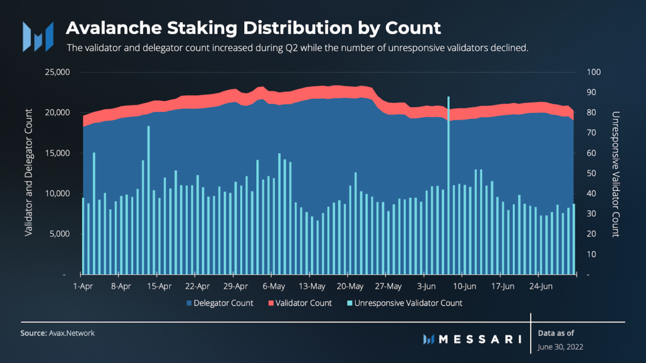Click the tallest cyan spike bar near 10-Jun
The height and width of the screenshot is (363, 646).
tap(449, 186)
